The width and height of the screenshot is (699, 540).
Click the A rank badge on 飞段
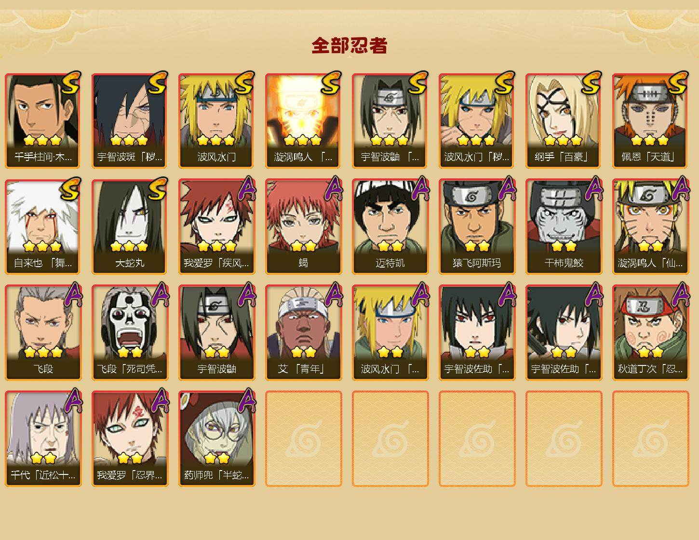click(x=73, y=295)
